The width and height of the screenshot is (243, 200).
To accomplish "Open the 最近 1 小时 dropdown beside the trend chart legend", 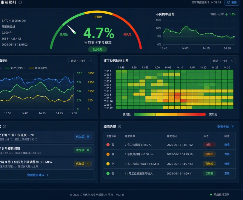I will [81, 61].
